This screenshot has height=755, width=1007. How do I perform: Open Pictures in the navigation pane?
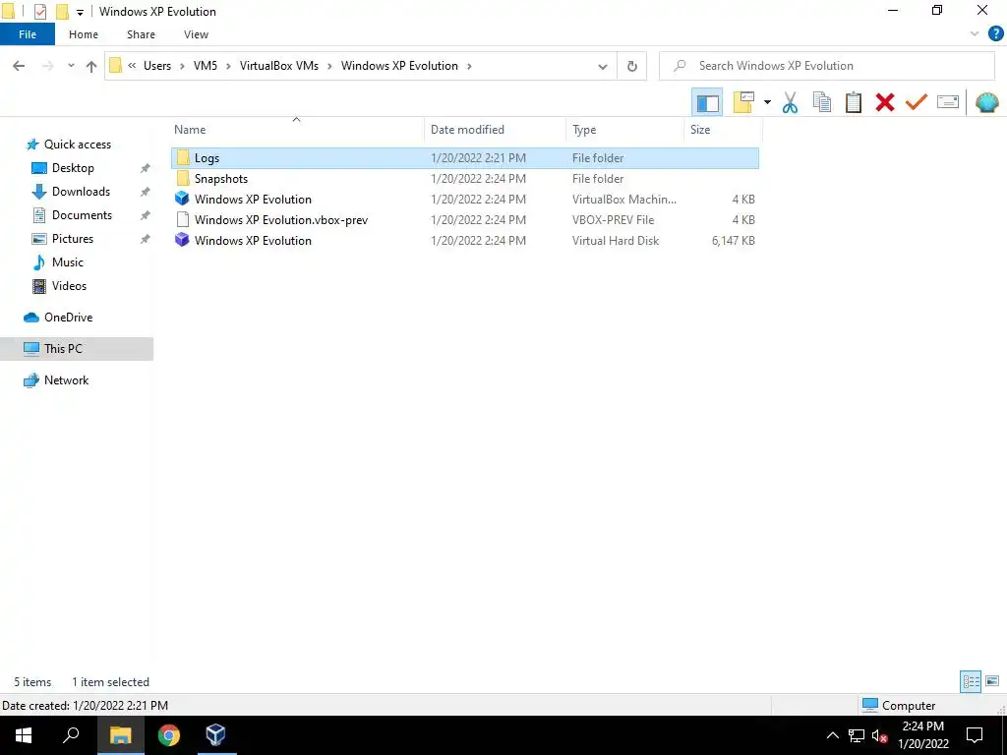[73, 239]
